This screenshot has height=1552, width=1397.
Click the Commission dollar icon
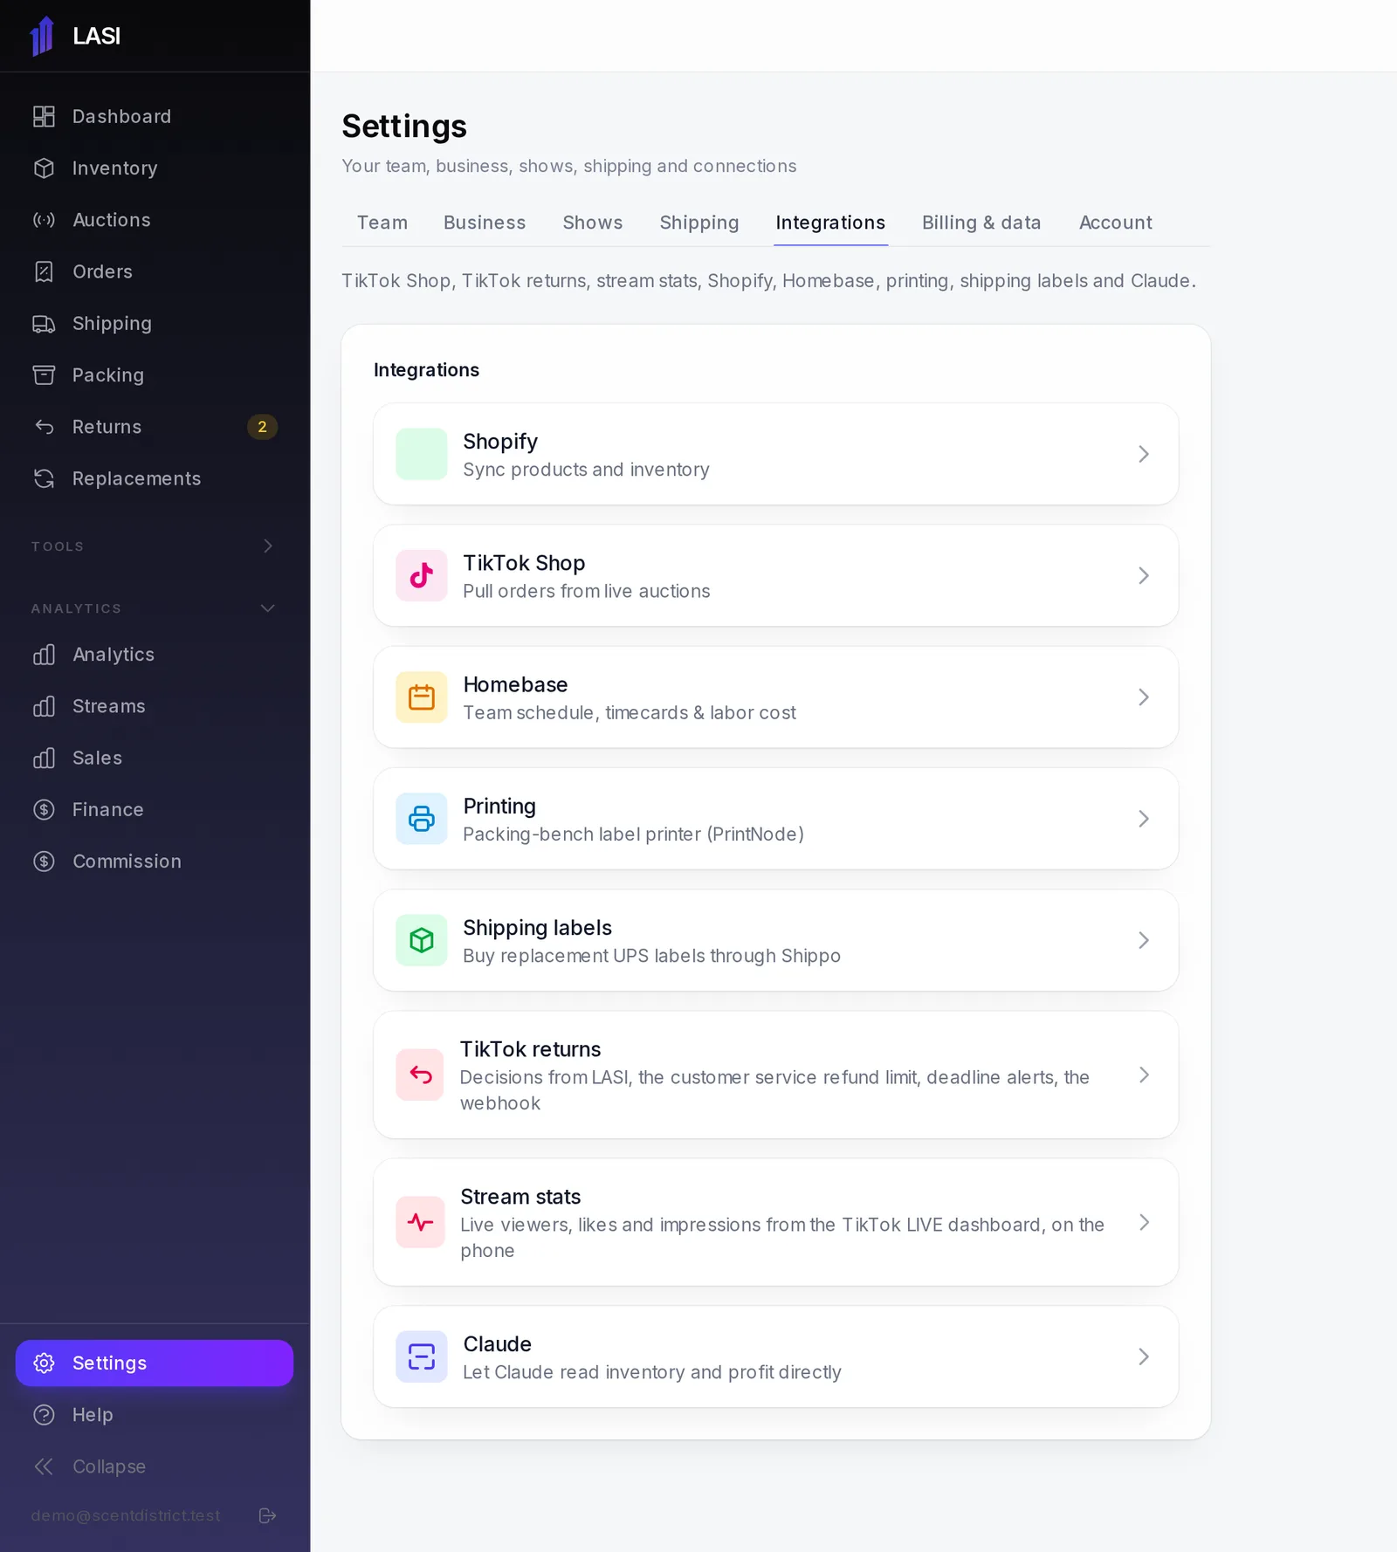coord(44,862)
